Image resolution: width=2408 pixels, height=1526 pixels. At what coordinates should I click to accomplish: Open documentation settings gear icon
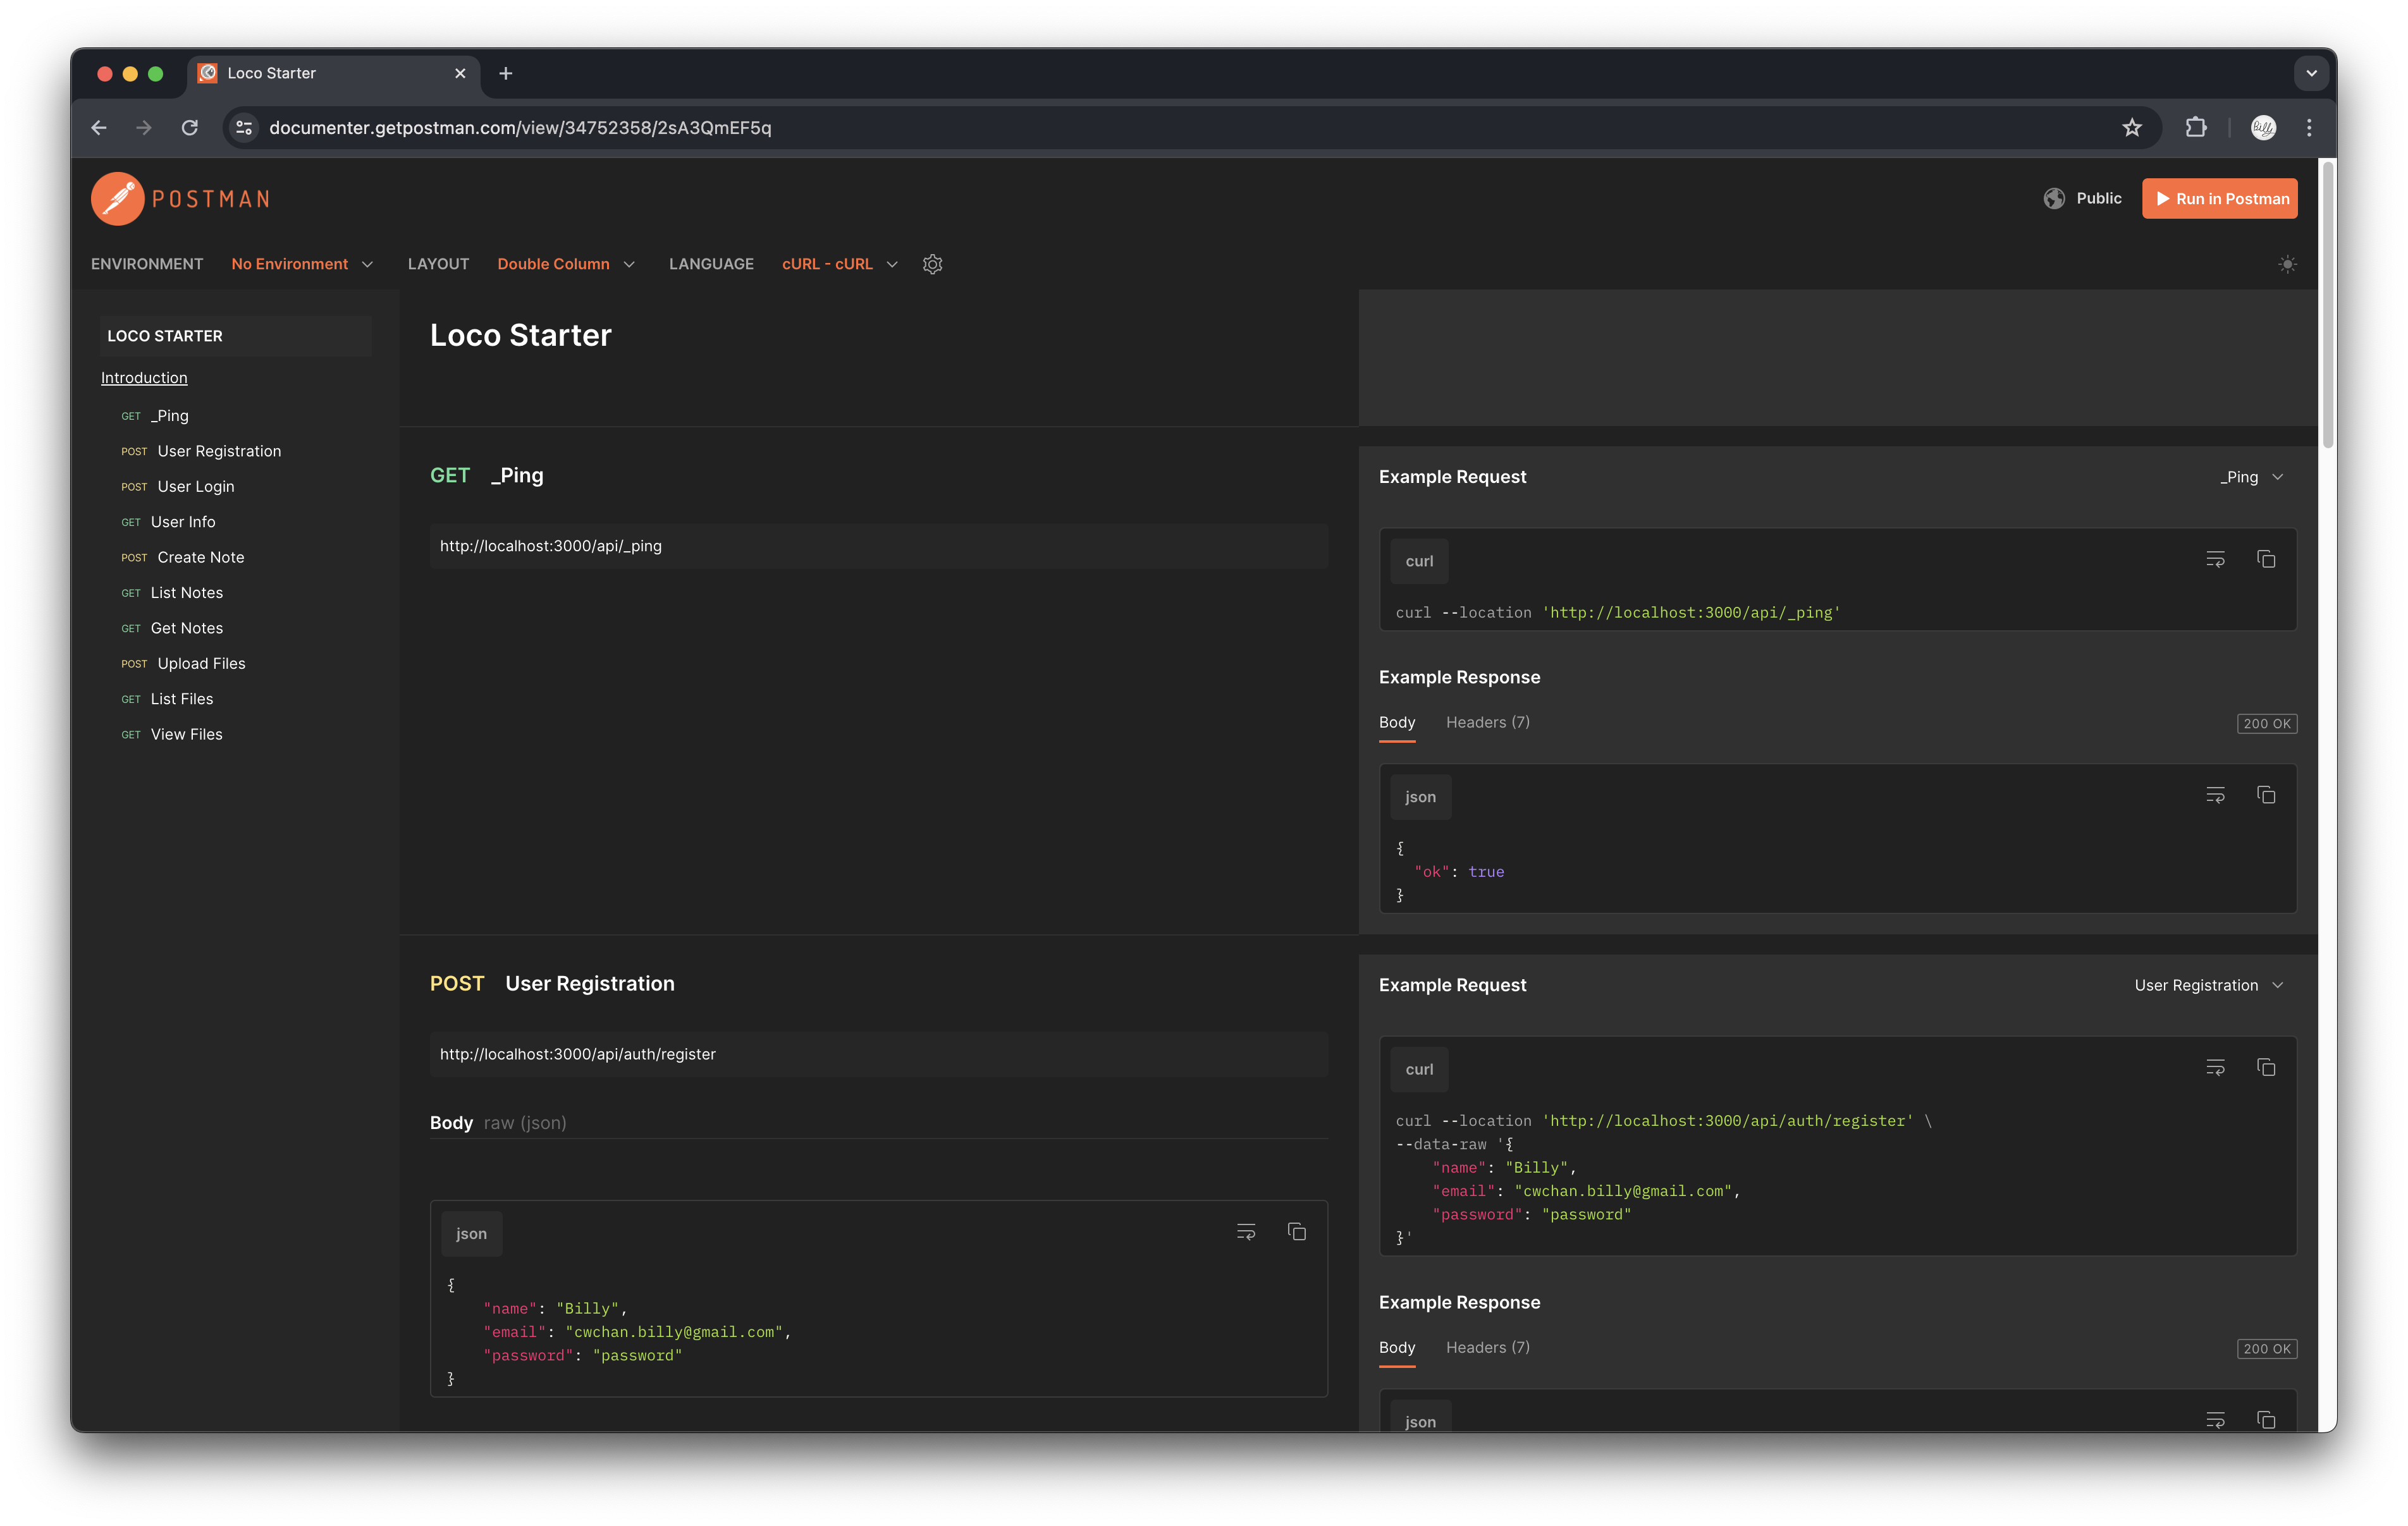(932, 264)
